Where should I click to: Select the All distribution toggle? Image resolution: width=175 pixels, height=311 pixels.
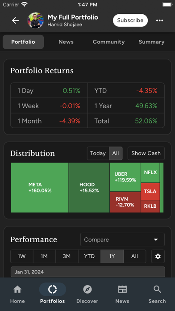tap(116, 153)
